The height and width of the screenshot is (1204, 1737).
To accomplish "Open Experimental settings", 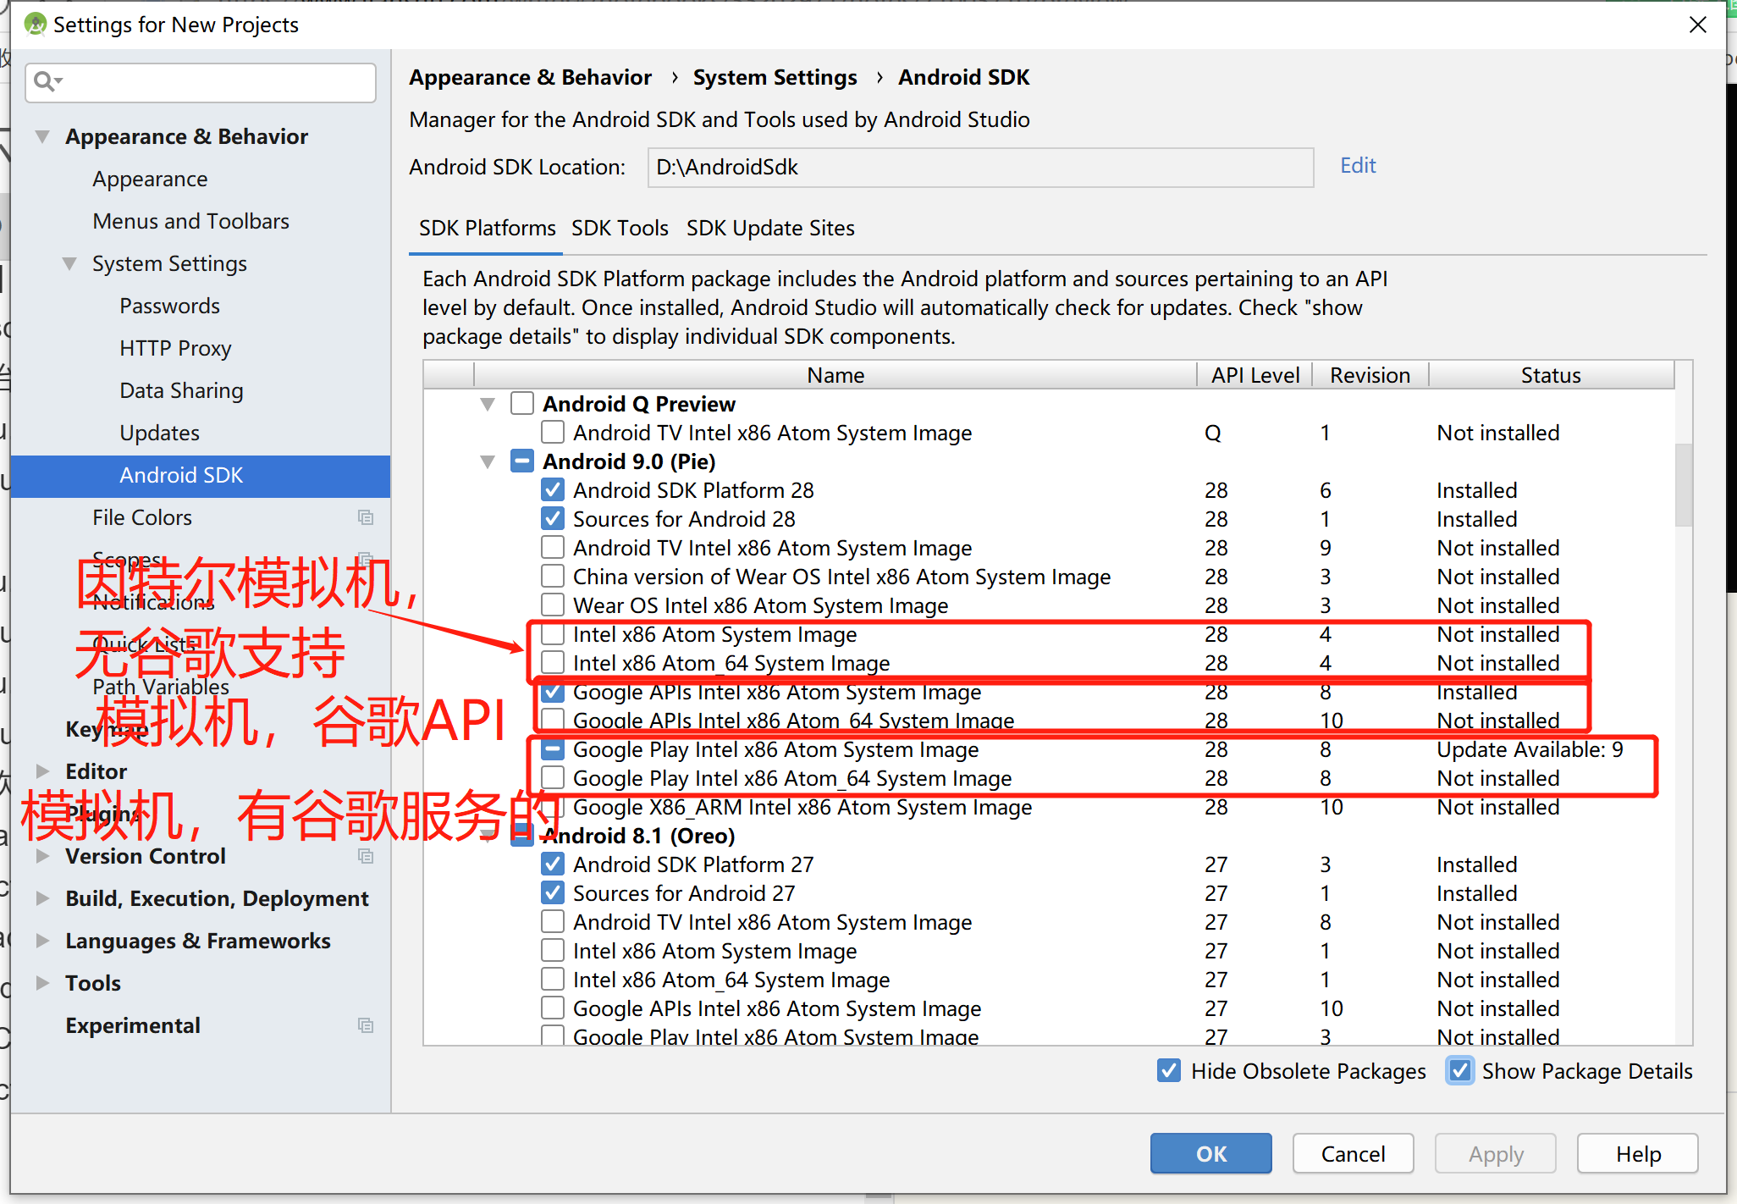I will coord(133,1025).
